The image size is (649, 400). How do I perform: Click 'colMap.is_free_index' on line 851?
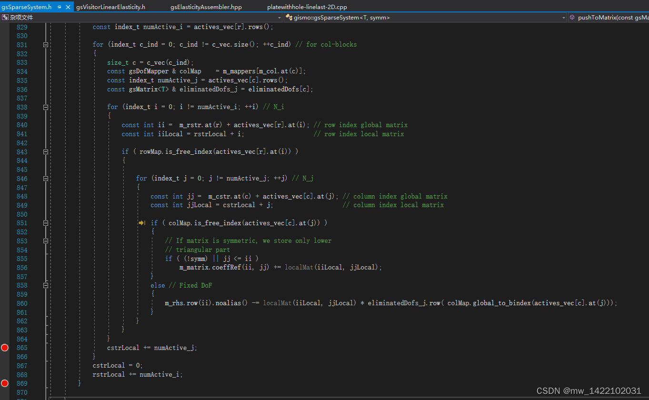pyautogui.click(x=205, y=223)
